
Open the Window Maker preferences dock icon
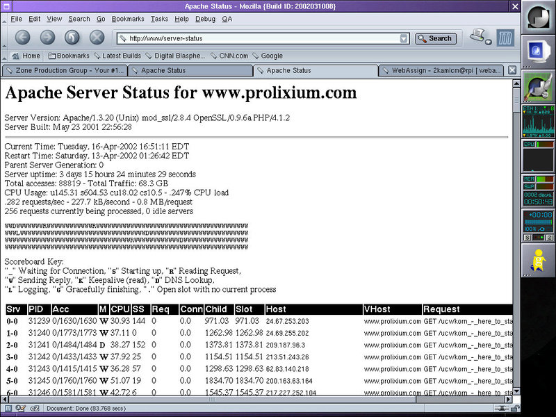pos(538,86)
